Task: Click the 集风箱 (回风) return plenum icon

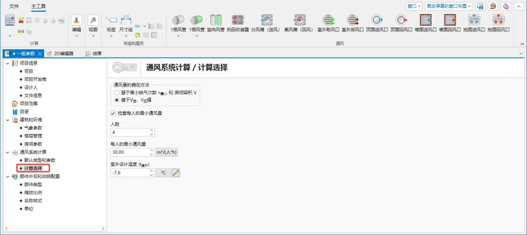Action: coord(298,21)
